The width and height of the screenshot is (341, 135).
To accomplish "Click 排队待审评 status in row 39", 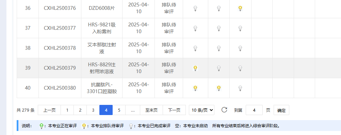I will 169,68.
